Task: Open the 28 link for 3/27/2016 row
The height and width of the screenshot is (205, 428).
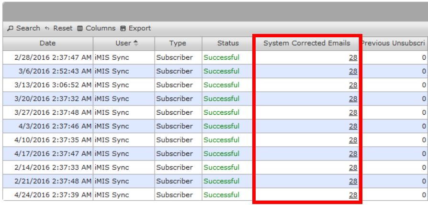Action: click(x=353, y=112)
